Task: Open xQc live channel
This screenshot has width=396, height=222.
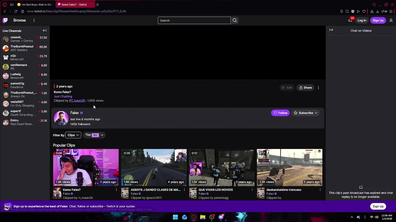Action: click(25, 58)
